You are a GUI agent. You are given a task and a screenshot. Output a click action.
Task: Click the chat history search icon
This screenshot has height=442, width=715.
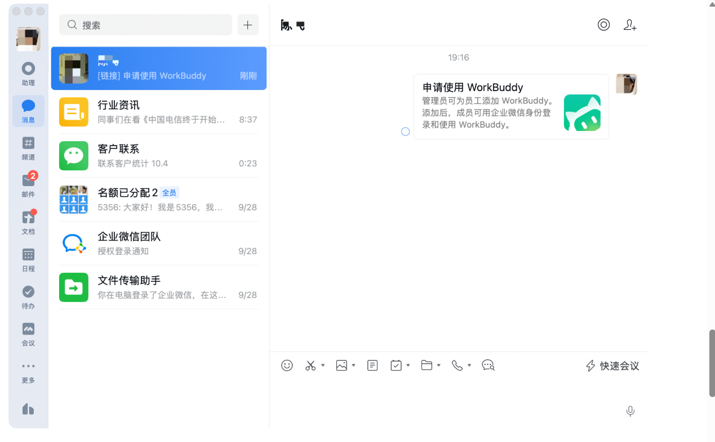coord(488,366)
